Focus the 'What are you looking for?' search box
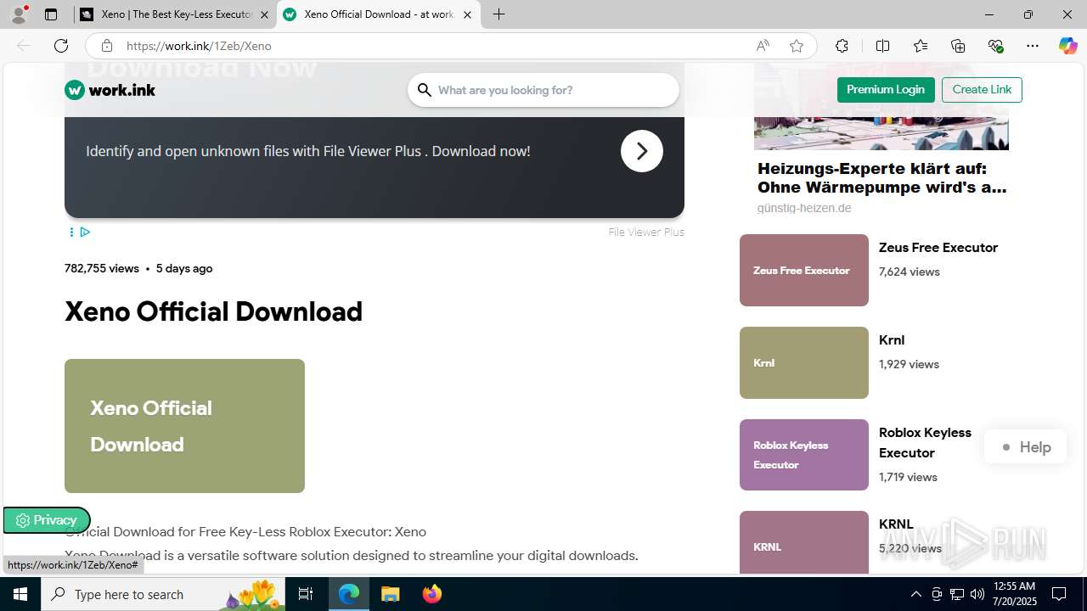 [x=543, y=90]
